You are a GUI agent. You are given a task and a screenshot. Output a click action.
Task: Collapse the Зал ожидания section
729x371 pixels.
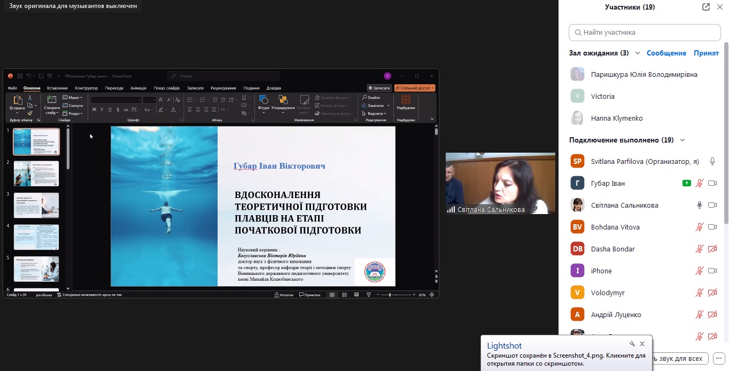pyautogui.click(x=638, y=53)
